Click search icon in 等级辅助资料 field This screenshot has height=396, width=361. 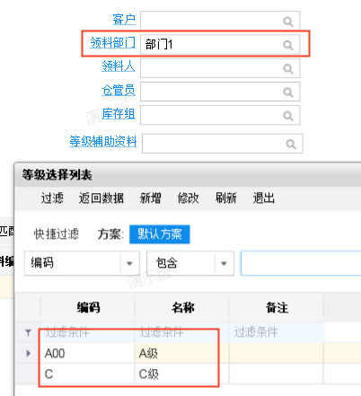[291, 144]
